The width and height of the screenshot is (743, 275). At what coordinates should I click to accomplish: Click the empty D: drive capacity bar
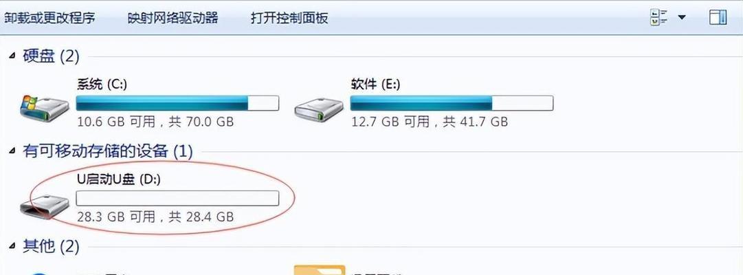click(178, 198)
